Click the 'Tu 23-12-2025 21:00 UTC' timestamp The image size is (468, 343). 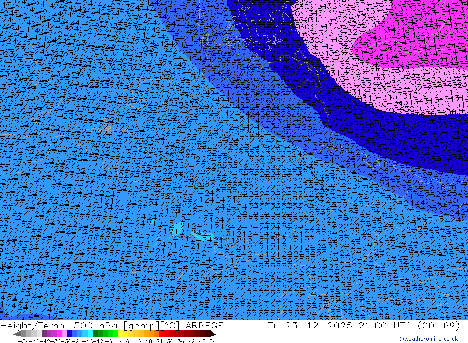coord(339,326)
